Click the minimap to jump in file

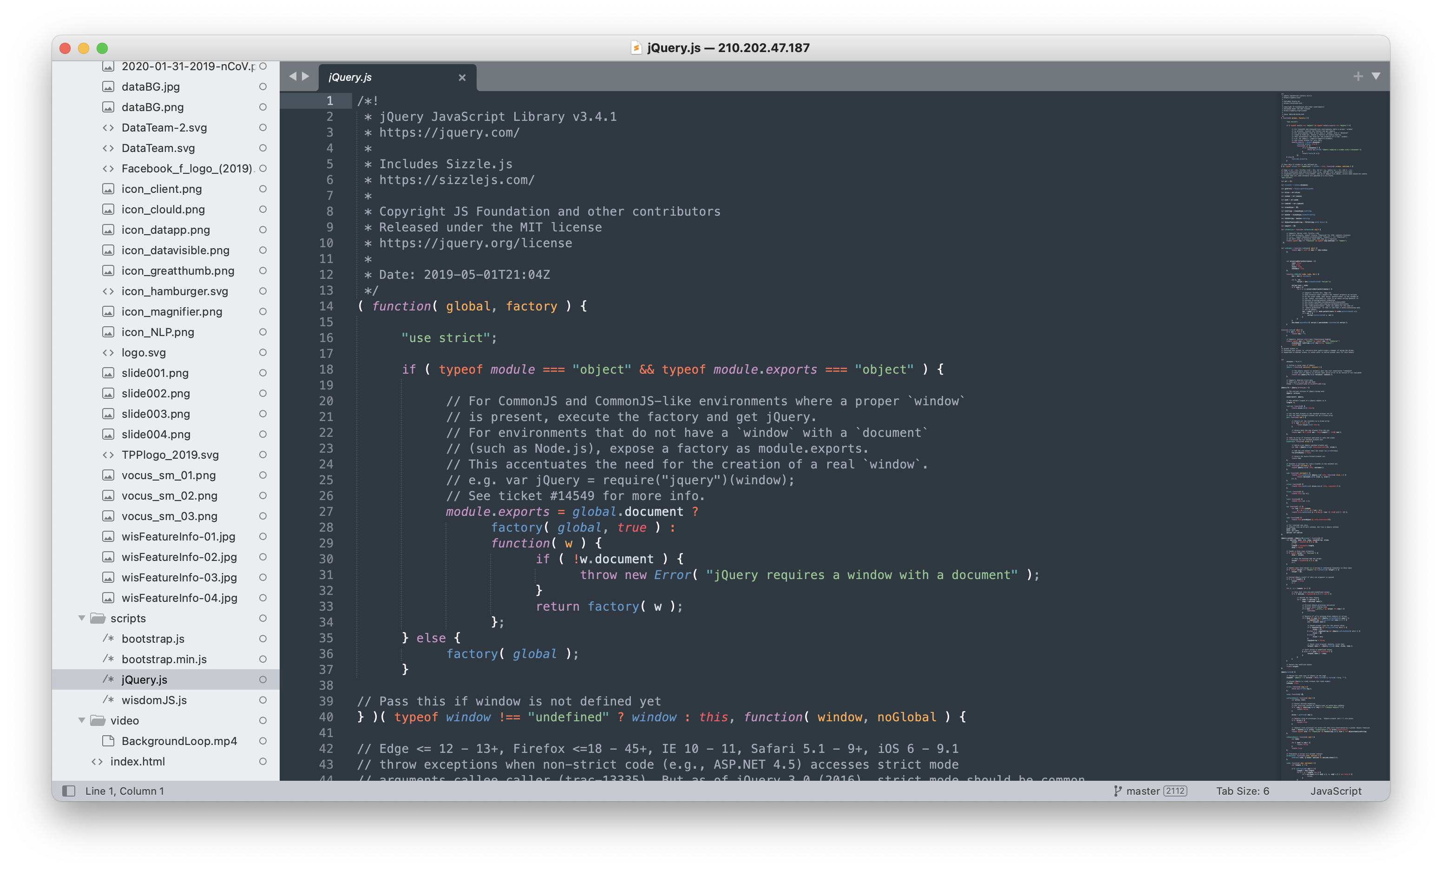1334,435
